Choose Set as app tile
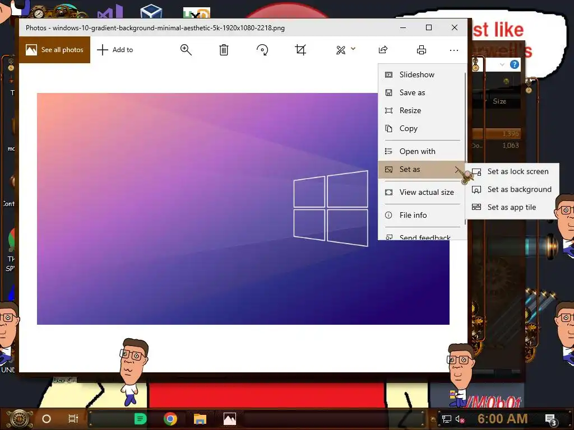The image size is (574, 430). (x=512, y=207)
